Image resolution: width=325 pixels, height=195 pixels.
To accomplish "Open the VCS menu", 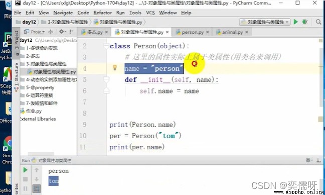I will tap(150, 13).
